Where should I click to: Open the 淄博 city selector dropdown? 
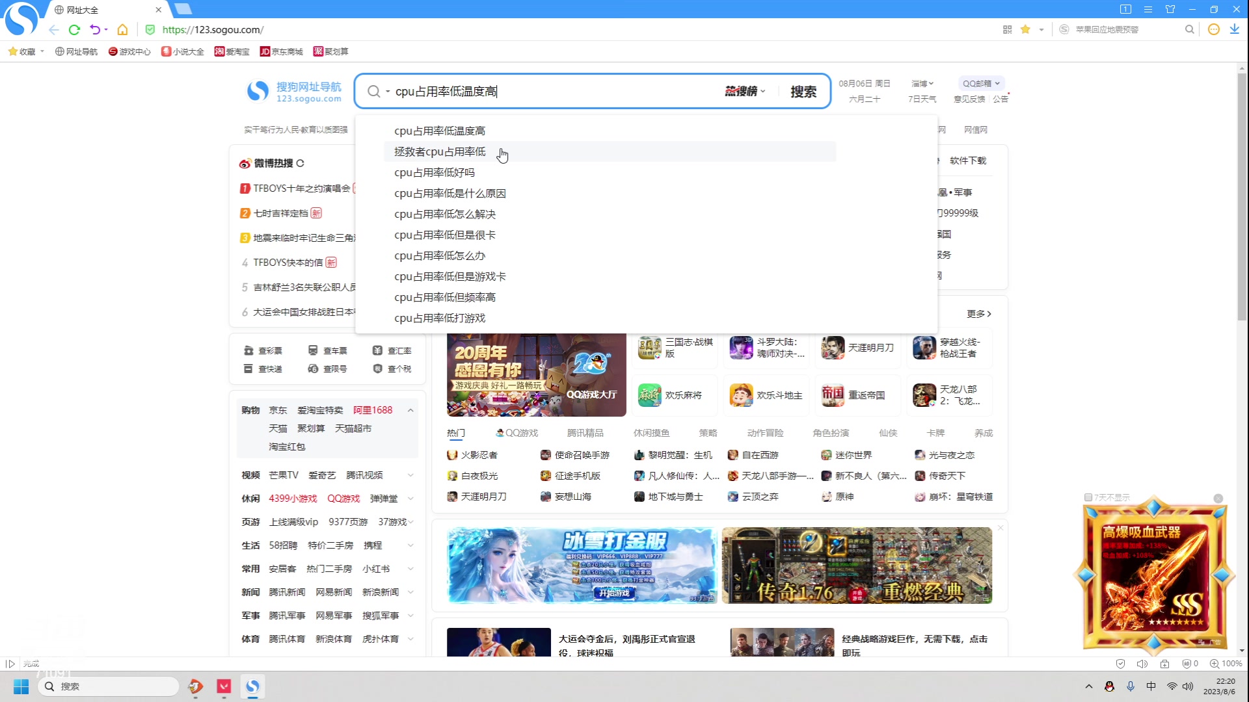[x=922, y=83]
